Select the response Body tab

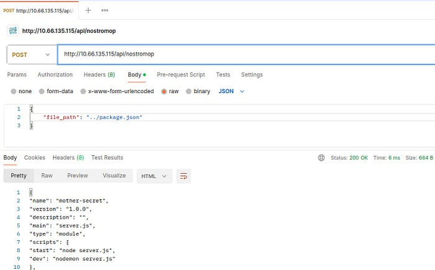(10, 158)
